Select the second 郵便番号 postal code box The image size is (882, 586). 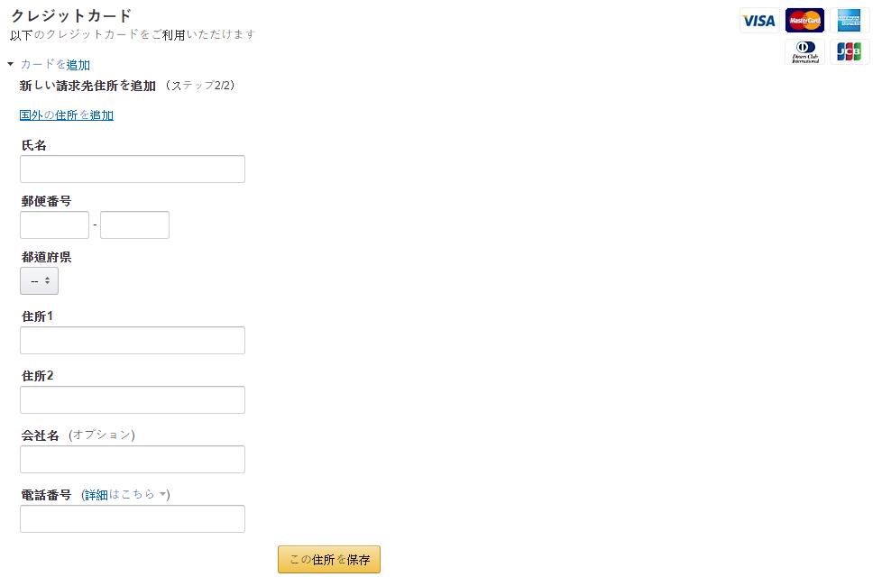[x=134, y=225]
